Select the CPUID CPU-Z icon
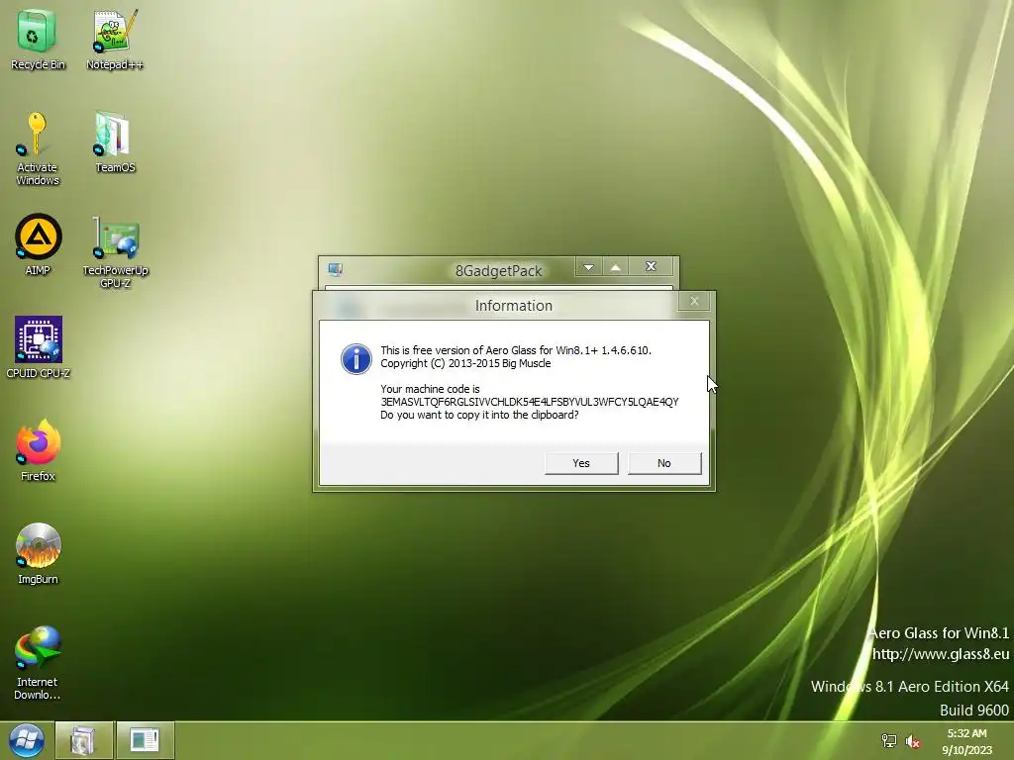This screenshot has height=760, width=1014. coord(39,347)
